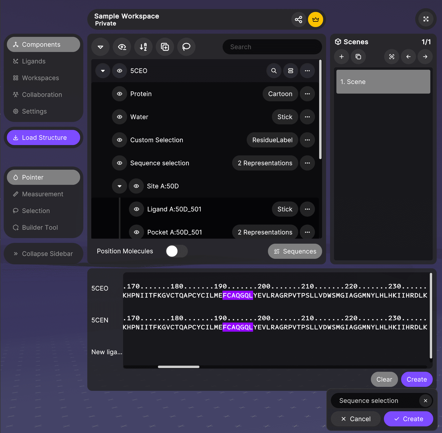Image resolution: width=442 pixels, height=433 pixels.
Task: Click the lasso selection toolbar icon
Action: 186,47
